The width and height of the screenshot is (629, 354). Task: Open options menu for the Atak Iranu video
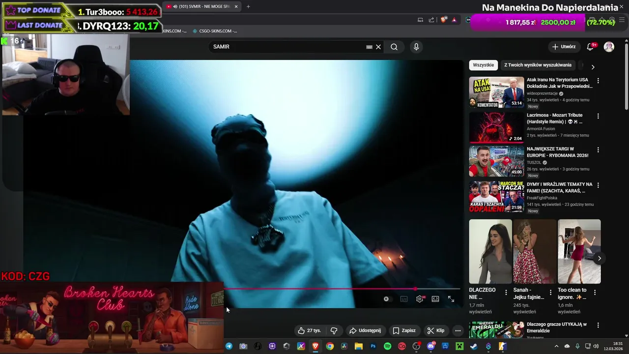[598, 81]
